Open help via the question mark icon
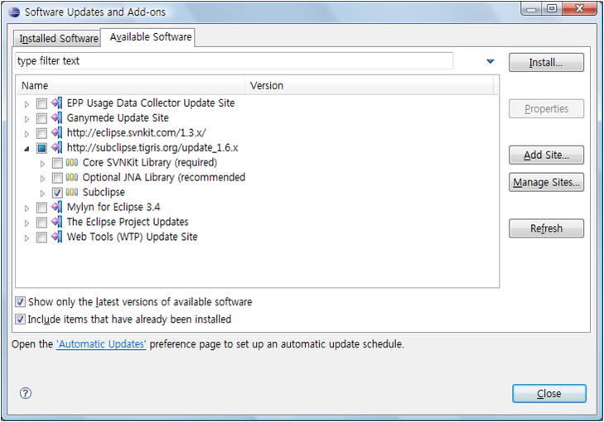 coord(26,393)
